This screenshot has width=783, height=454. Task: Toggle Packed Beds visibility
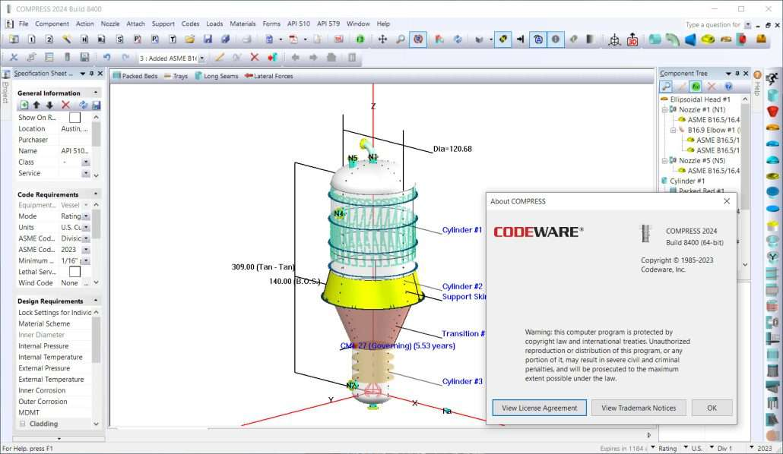click(x=135, y=76)
